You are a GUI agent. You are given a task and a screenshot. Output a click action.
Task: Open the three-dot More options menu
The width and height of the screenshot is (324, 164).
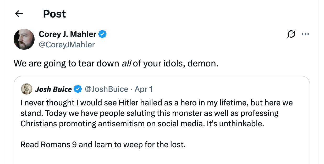(305, 34)
